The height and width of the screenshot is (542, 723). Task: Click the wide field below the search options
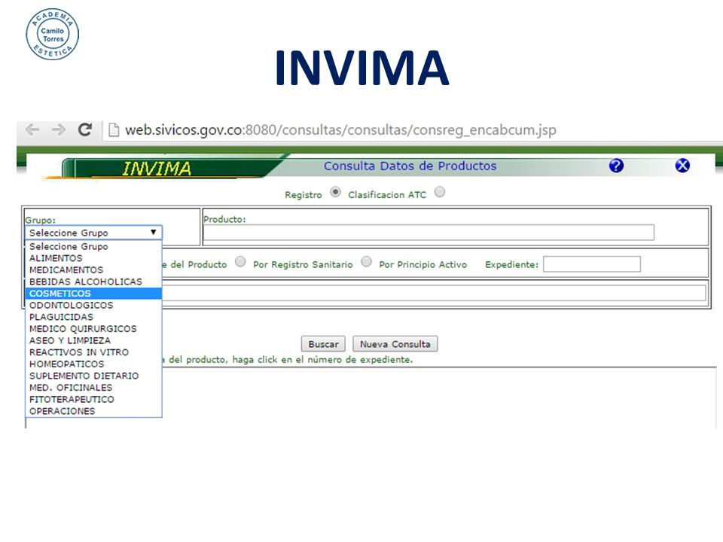coord(434,293)
